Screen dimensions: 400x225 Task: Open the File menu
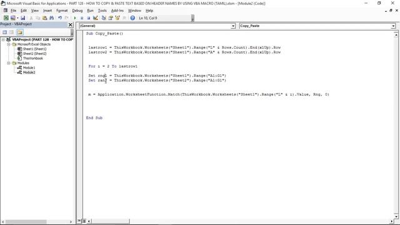pos(13,11)
